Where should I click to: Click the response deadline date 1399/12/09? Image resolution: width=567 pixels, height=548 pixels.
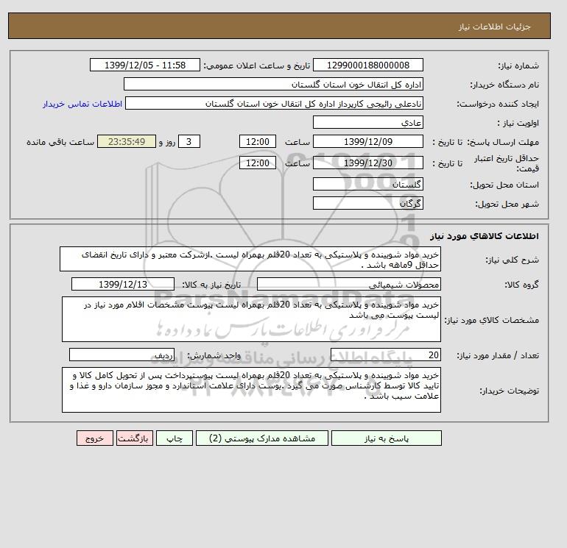coord(367,142)
